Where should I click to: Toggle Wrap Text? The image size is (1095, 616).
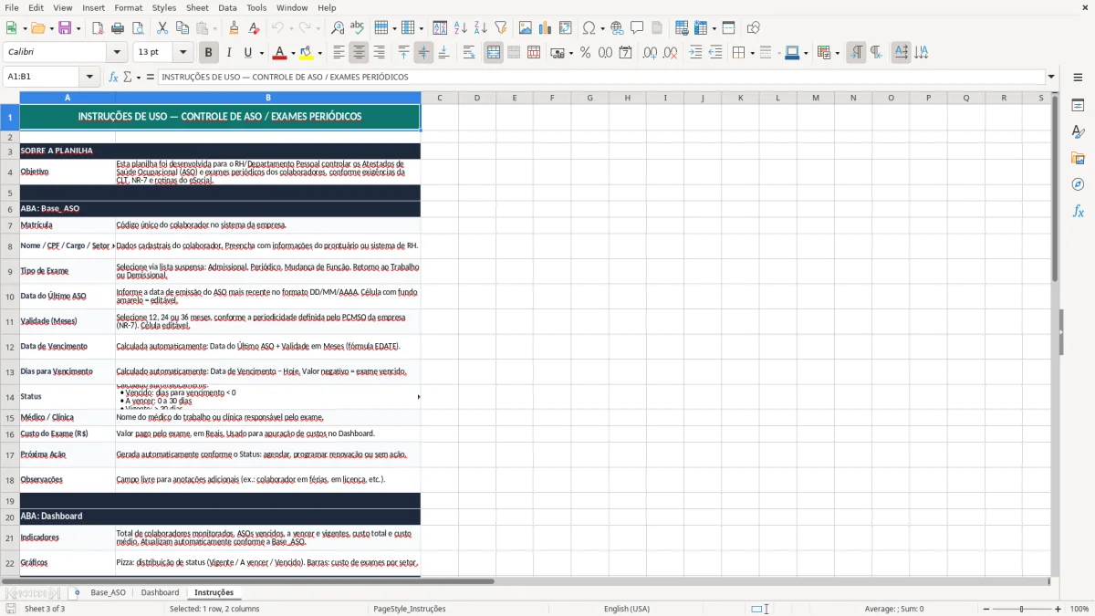469,53
